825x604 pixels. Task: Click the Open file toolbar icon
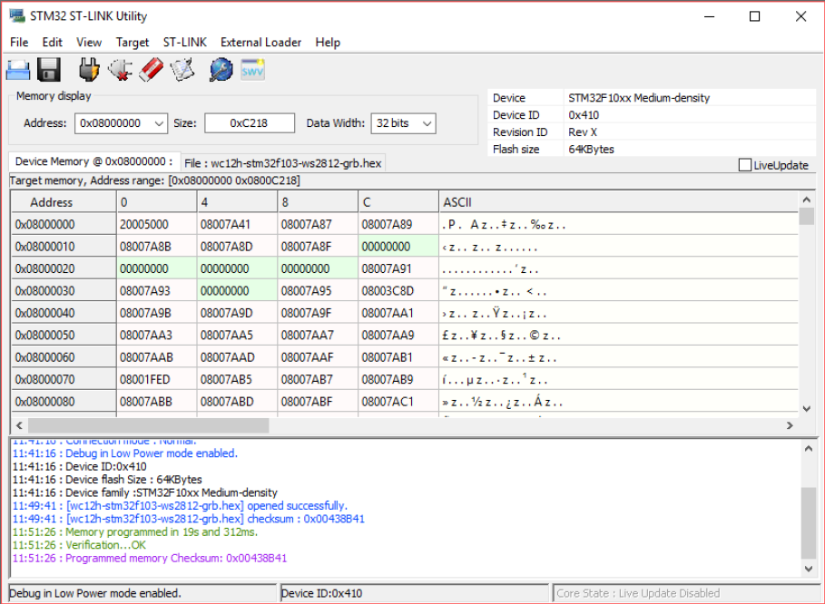click(x=18, y=70)
